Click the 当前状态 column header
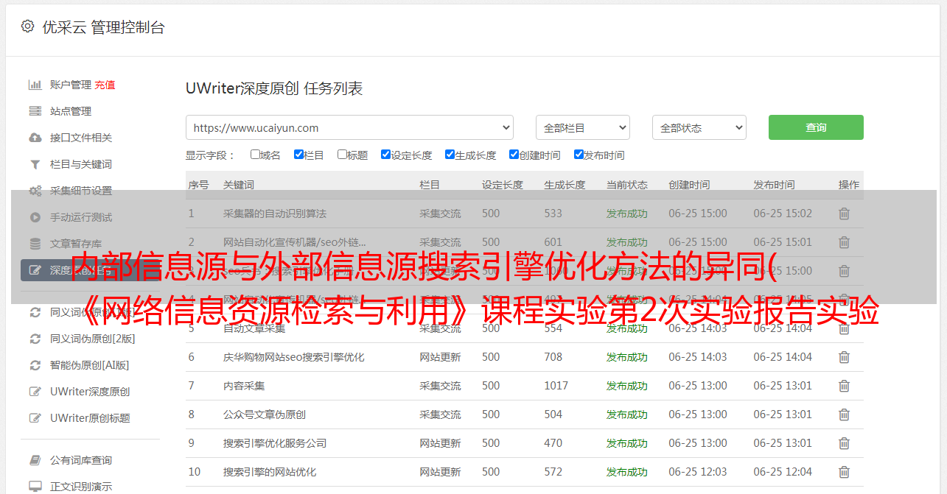The height and width of the screenshot is (494, 947). 627,185
